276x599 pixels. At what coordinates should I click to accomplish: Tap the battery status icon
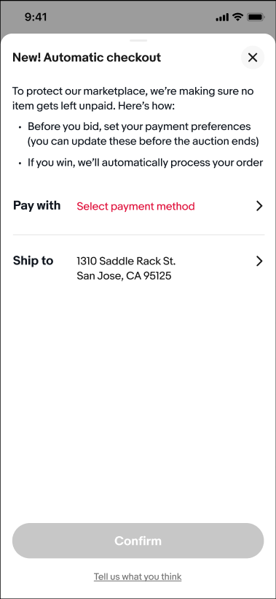click(x=256, y=17)
